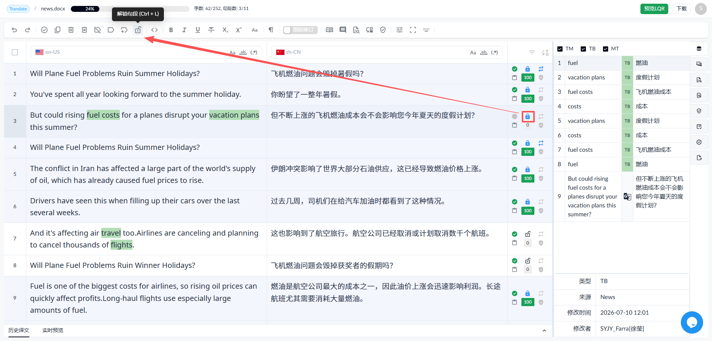Viewport: 712px width, 341px height.
Task: Open the segment filter icon above status column
Action: (x=532, y=53)
